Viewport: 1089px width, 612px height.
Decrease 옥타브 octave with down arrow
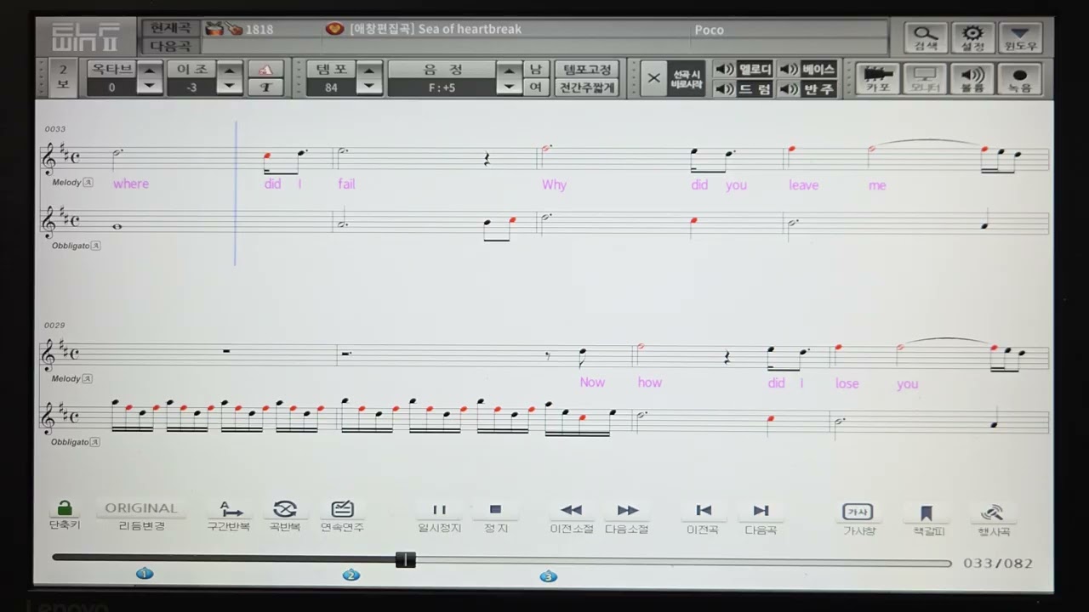click(150, 87)
